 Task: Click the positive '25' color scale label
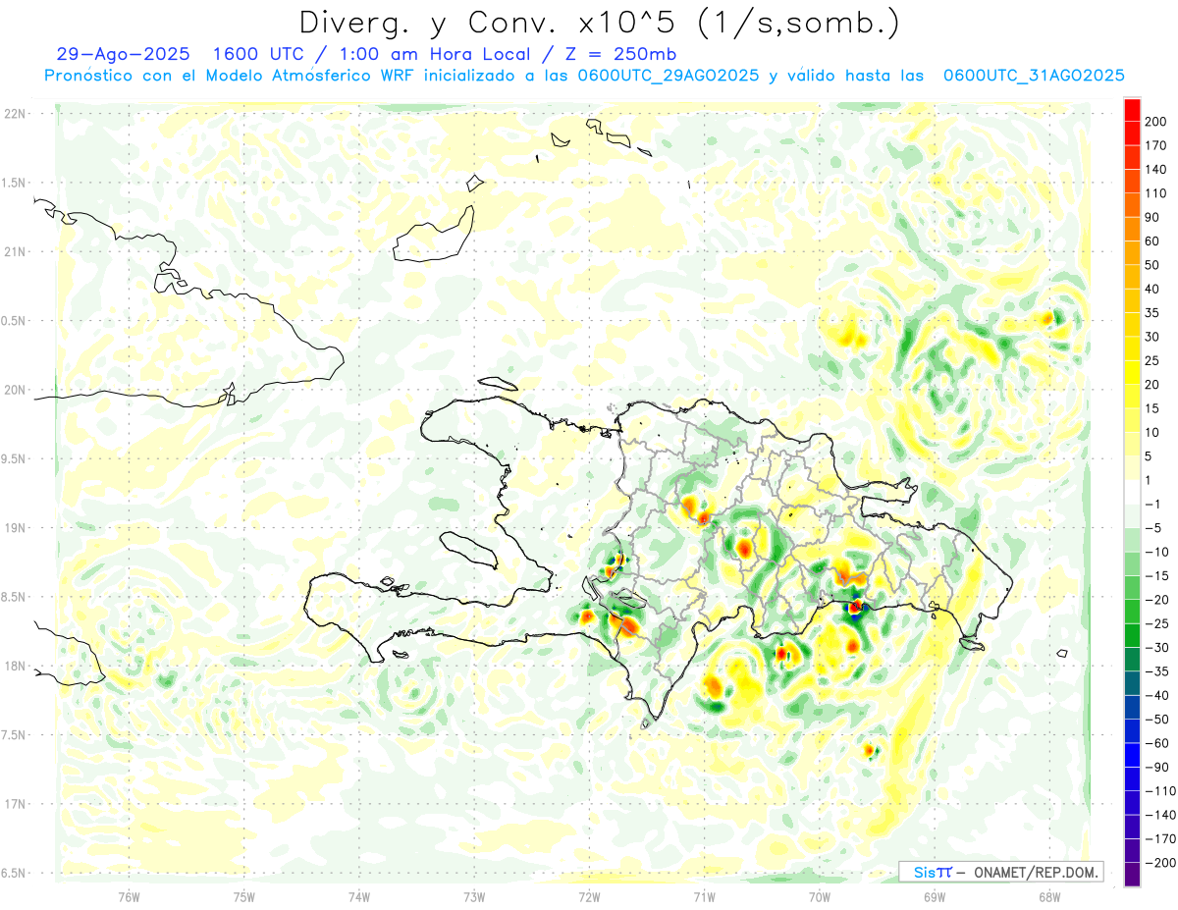tap(1152, 361)
